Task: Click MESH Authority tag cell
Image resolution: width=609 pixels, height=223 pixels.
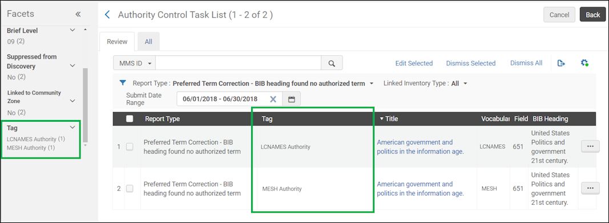Action: (282, 189)
